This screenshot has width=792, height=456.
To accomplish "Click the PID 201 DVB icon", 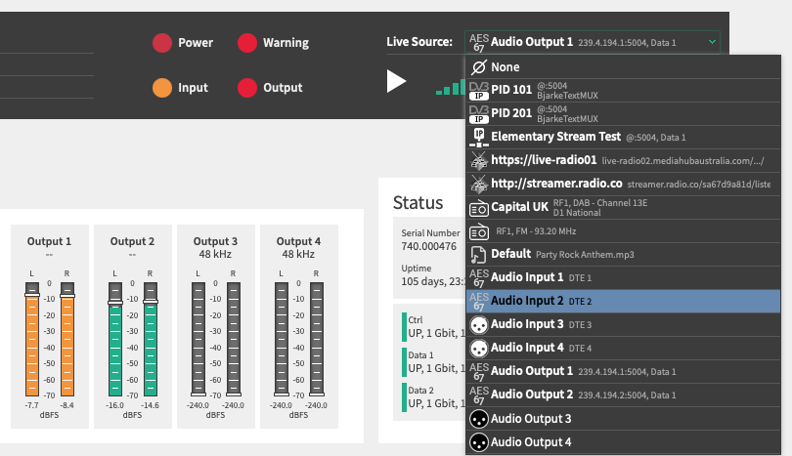I will (479, 113).
